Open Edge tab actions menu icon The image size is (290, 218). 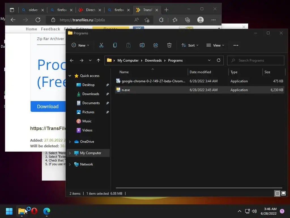[x=12, y=10]
